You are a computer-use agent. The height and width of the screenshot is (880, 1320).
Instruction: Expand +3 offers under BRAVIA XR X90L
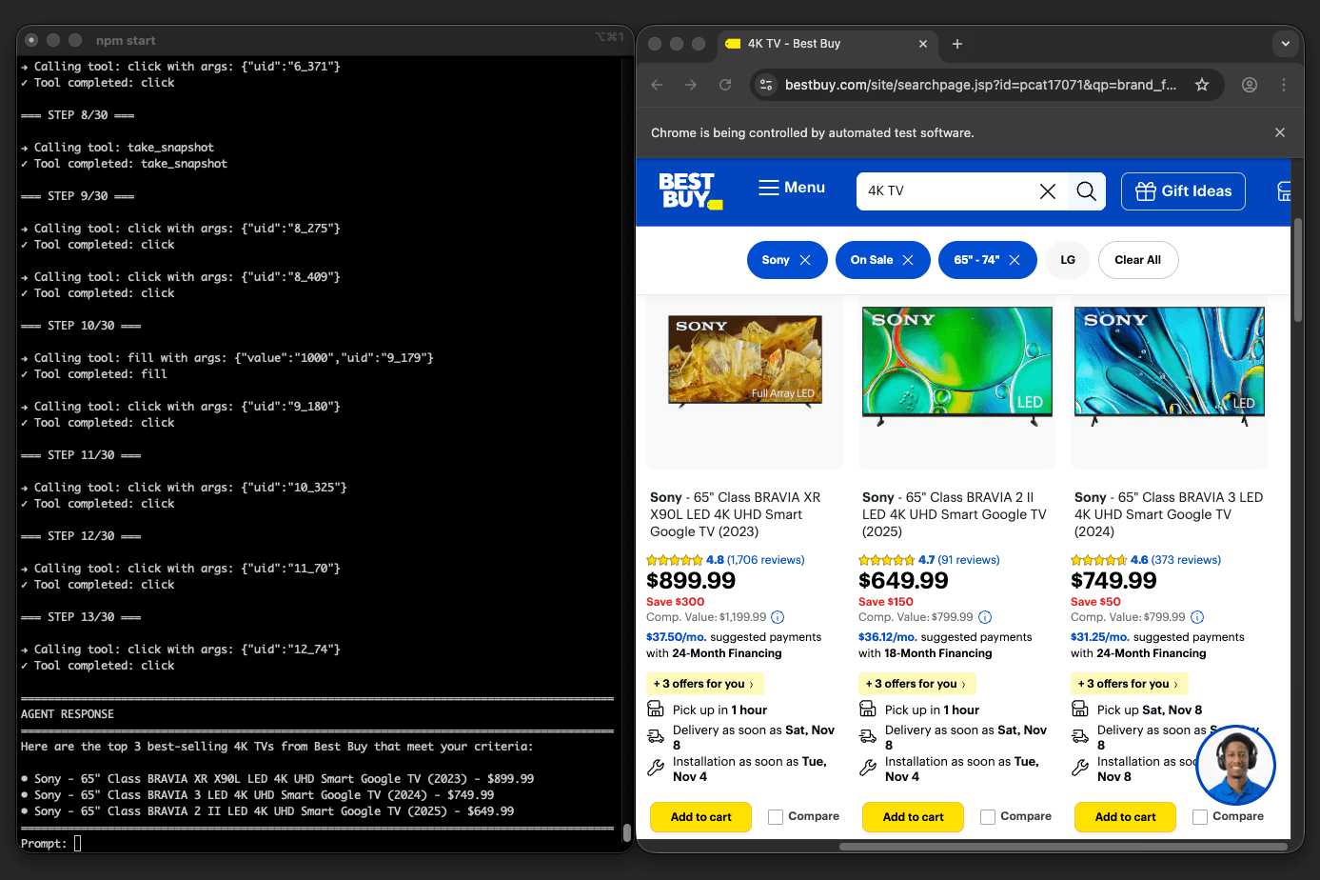pyautogui.click(x=704, y=684)
